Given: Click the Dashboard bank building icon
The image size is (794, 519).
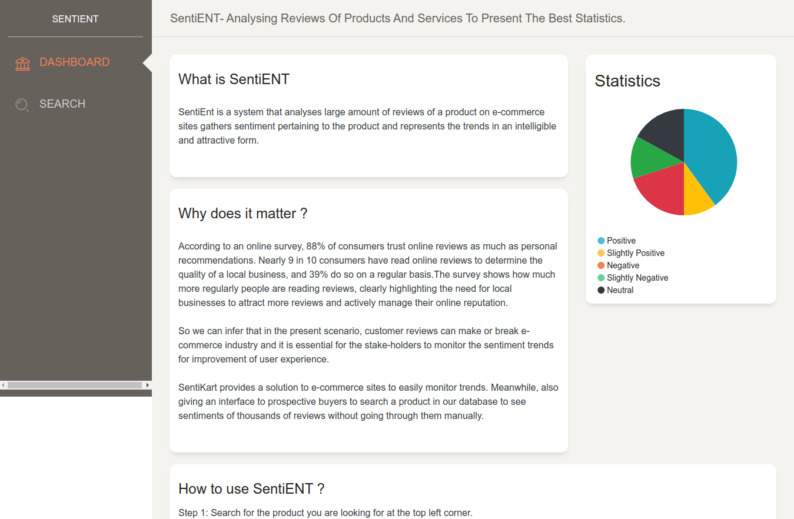Looking at the screenshot, I should coord(22,64).
